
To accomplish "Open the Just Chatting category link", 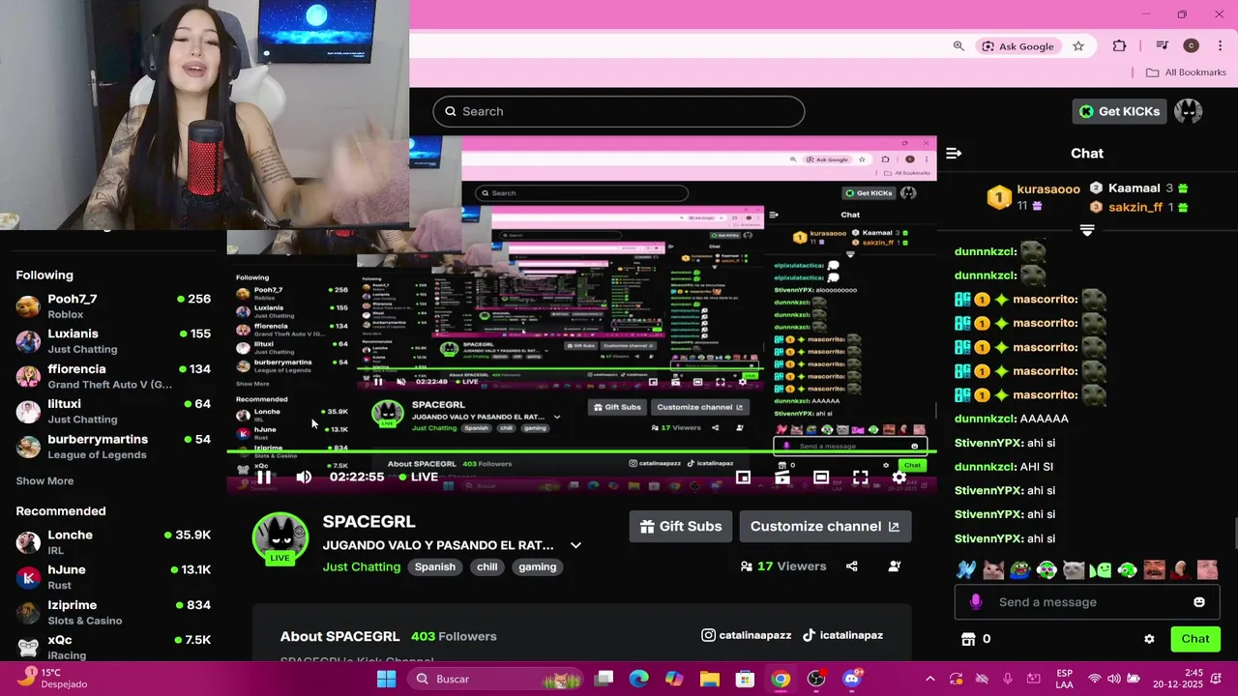I will pyautogui.click(x=362, y=566).
